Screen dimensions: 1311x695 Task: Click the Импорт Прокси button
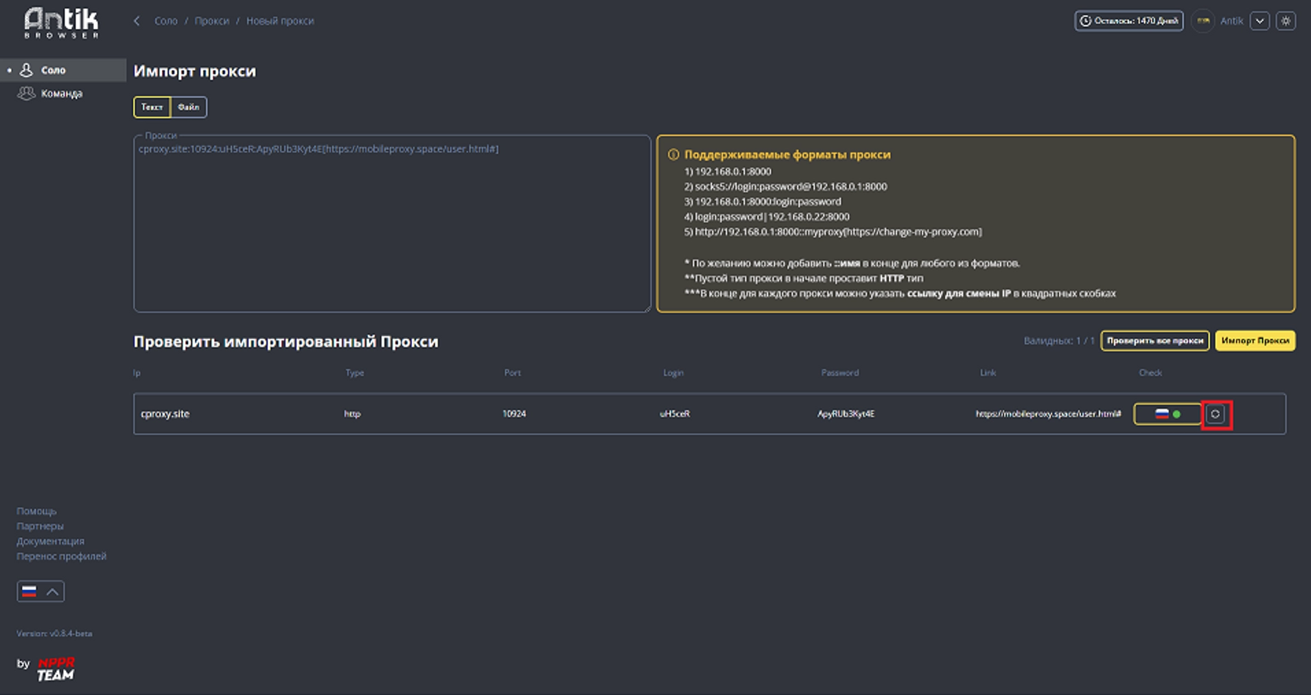coord(1255,340)
